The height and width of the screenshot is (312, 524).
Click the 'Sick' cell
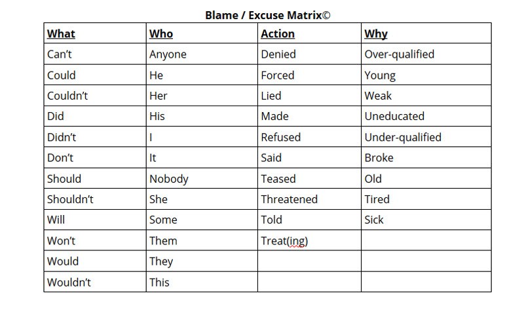click(374, 220)
